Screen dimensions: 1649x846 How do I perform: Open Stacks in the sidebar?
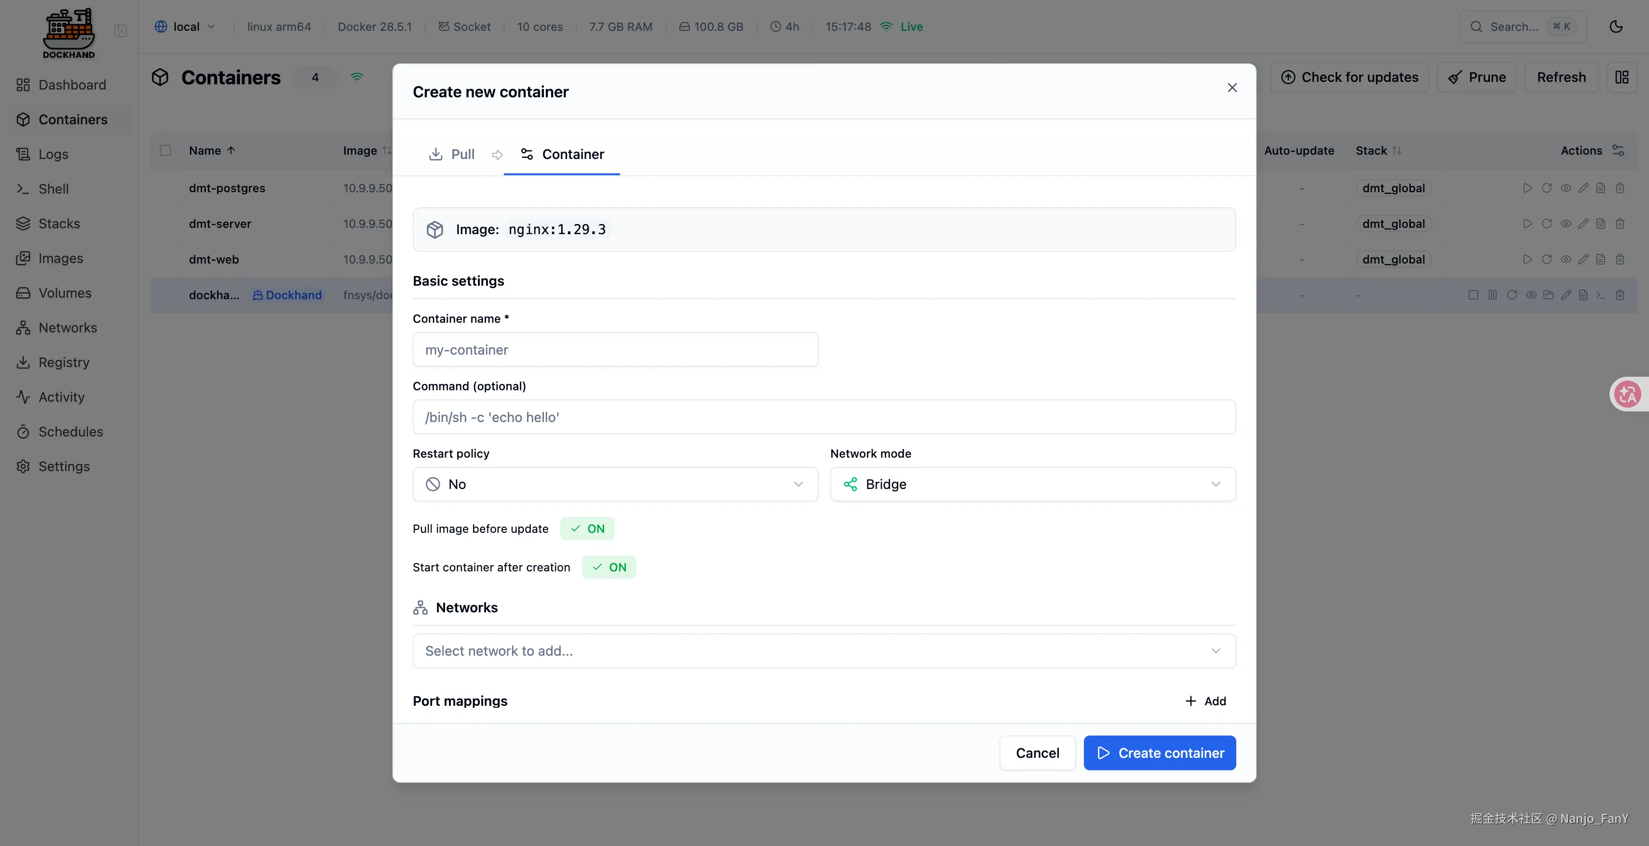[59, 224]
